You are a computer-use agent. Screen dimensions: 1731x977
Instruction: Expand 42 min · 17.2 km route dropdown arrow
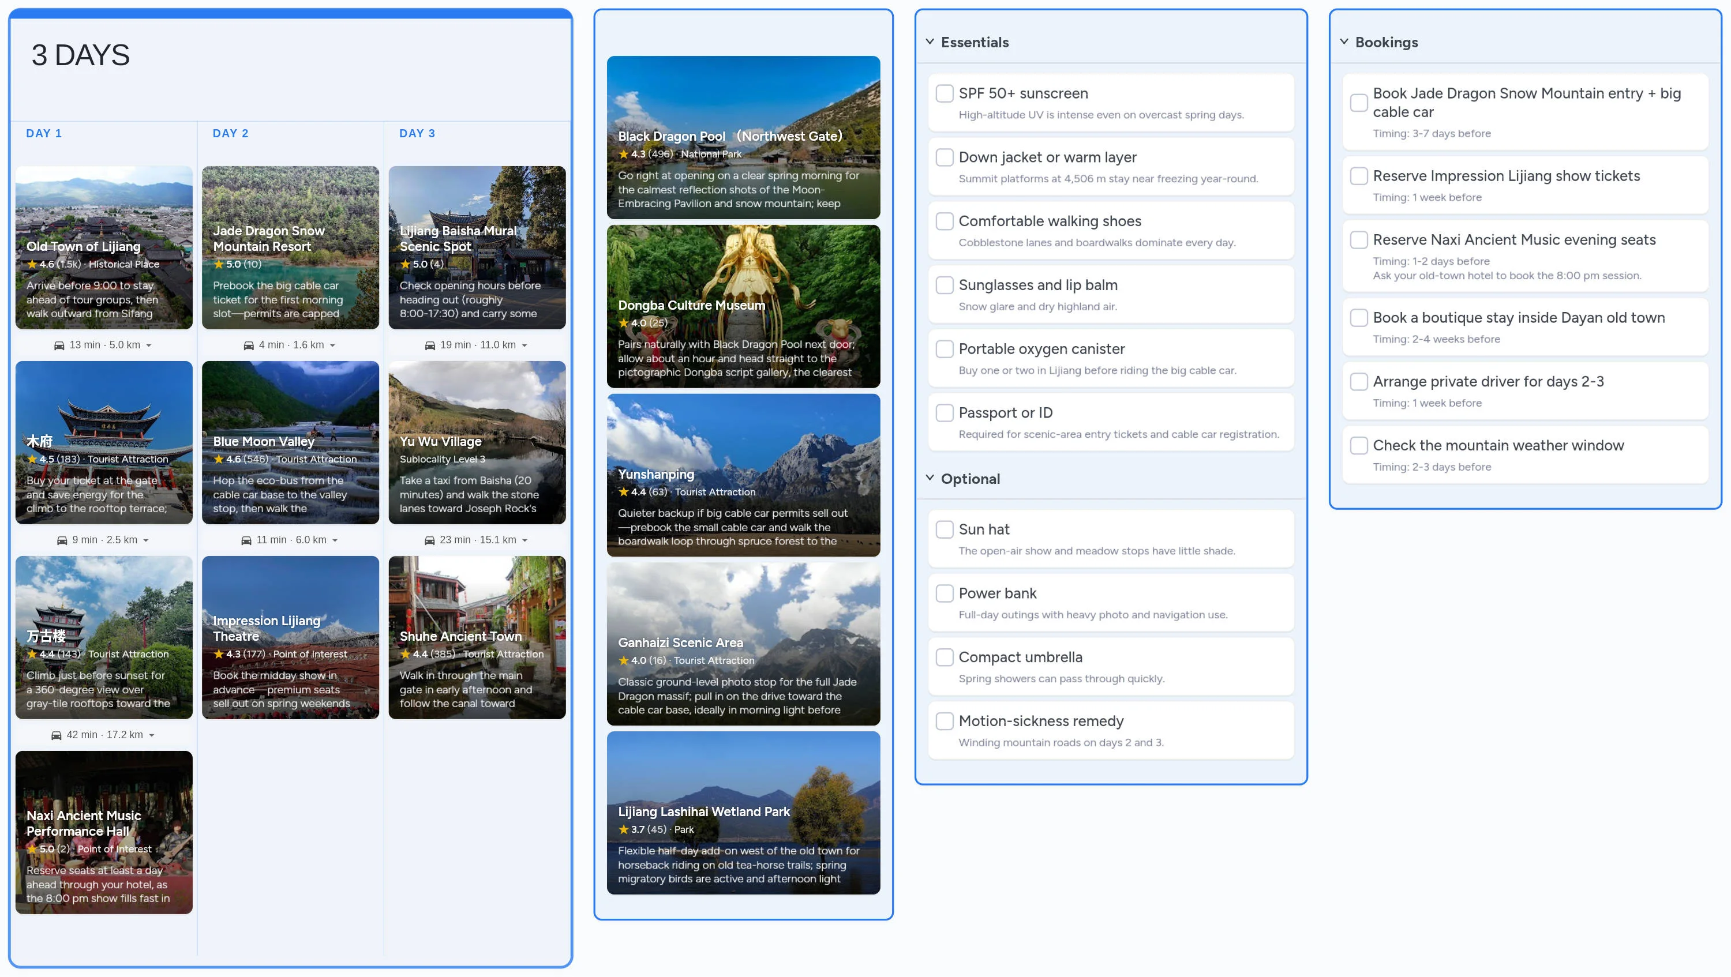coord(151,735)
